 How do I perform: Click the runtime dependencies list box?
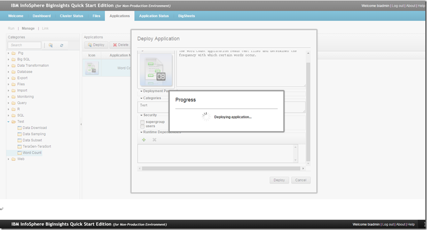(218, 154)
